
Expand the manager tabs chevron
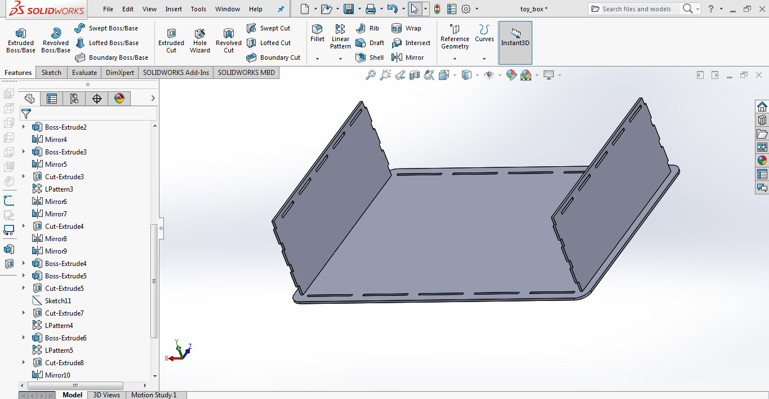point(153,99)
